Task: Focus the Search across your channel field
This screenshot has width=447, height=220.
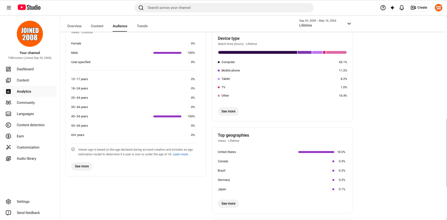Action: point(224,8)
